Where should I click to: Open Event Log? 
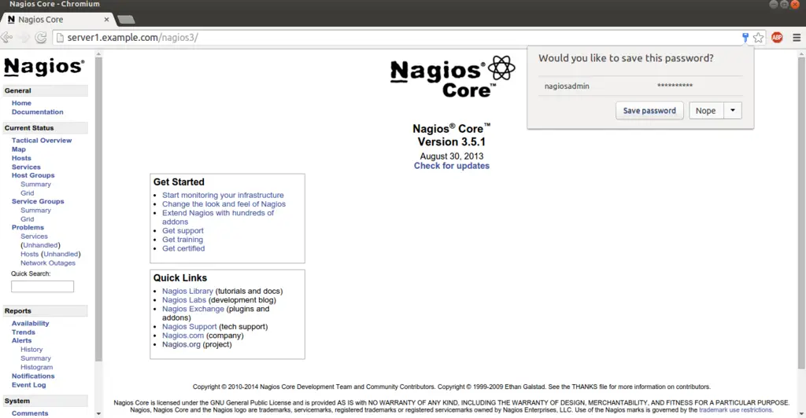click(x=29, y=385)
